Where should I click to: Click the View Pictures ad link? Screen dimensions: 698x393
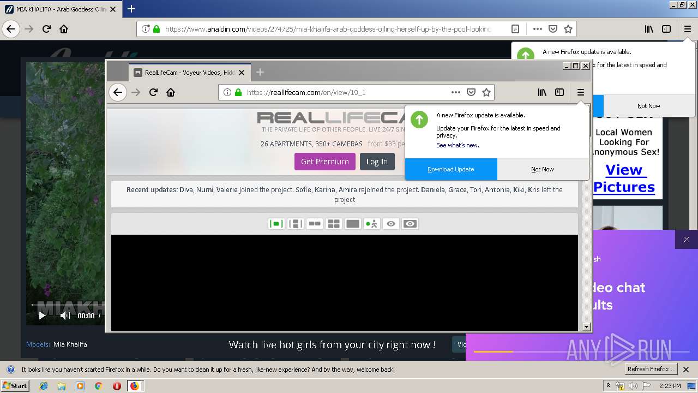coord(624,178)
